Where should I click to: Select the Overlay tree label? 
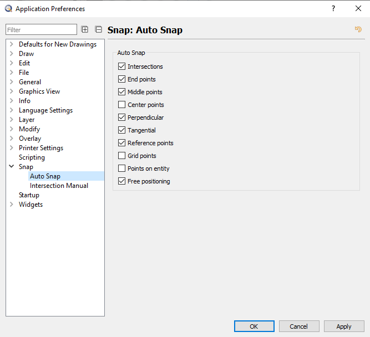[x=30, y=139]
